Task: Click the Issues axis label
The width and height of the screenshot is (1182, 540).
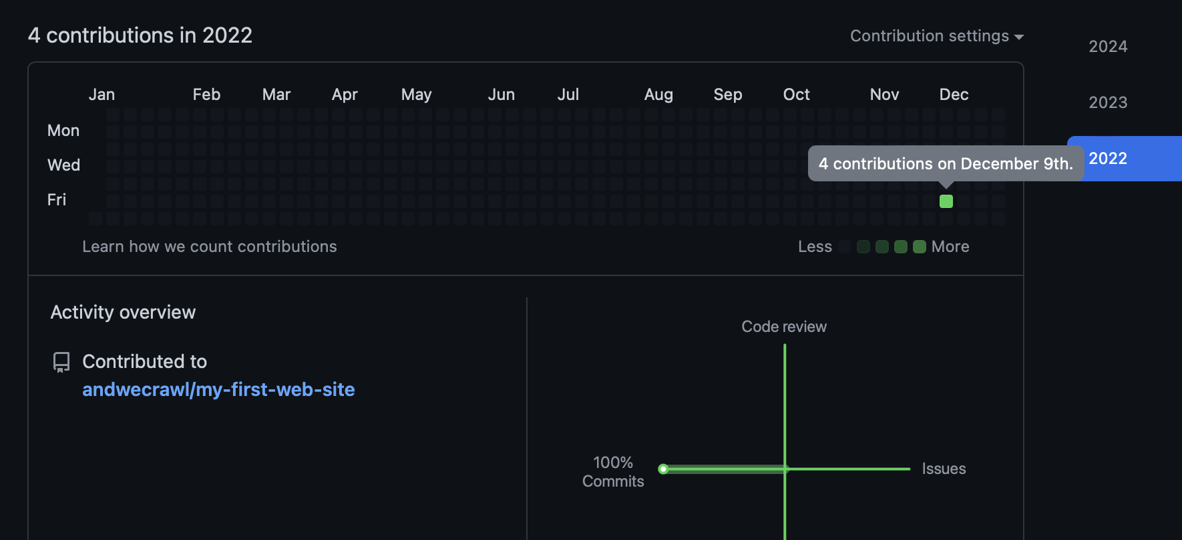Action: click(x=944, y=469)
